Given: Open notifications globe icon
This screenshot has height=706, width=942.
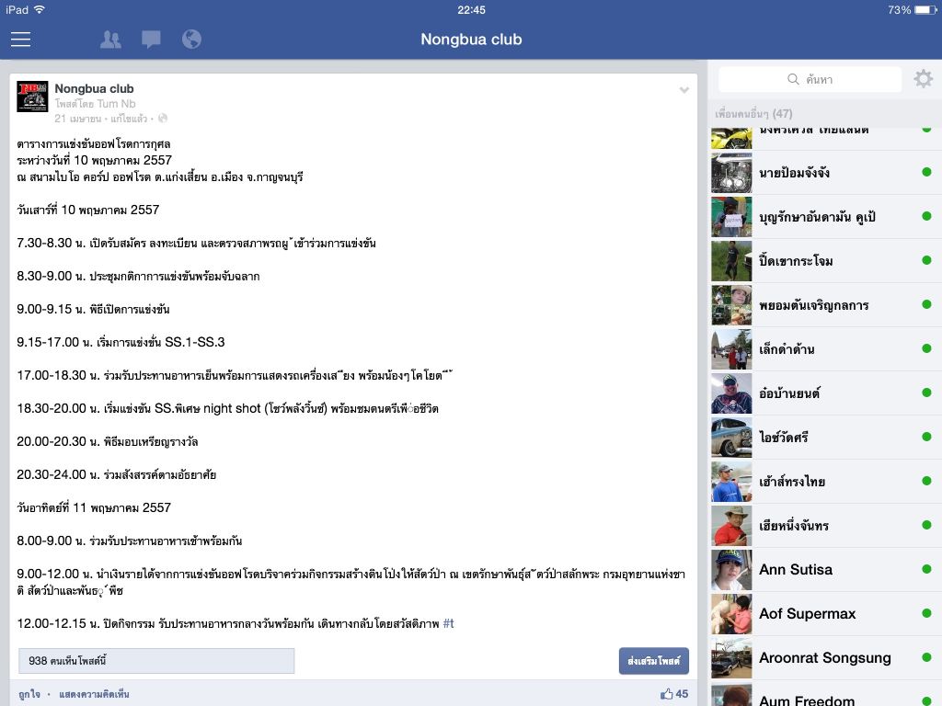Looking at the screenshot, I should tap(191, 40).
